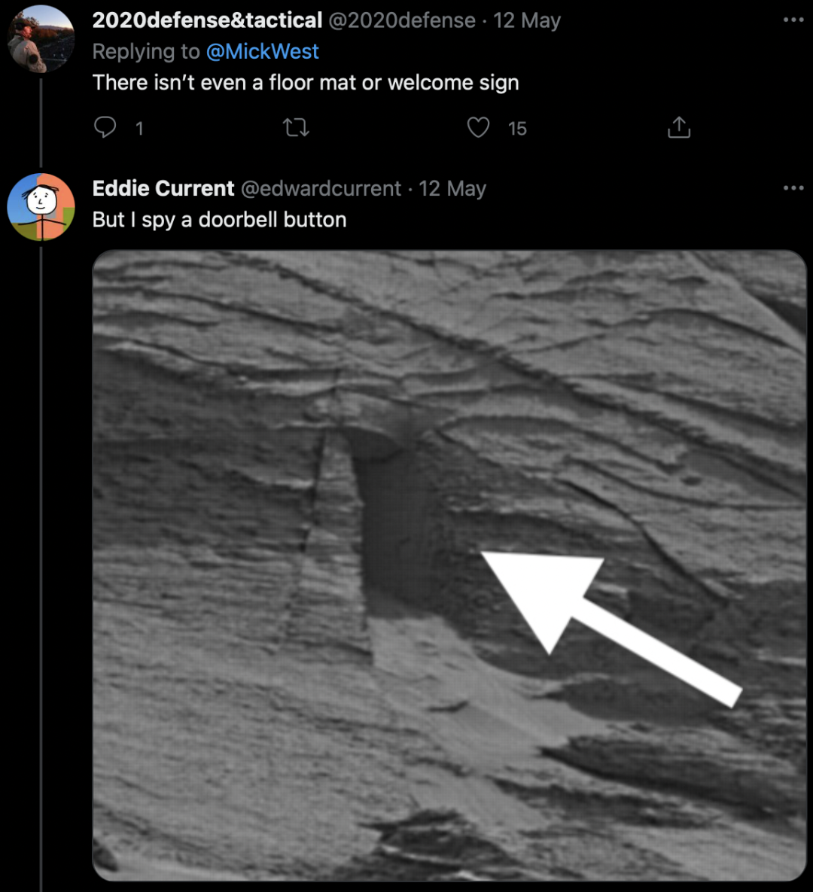Image resolution: width=813 pixels, height=892 pixels.
Task: Open the 2020defense&tactical display name
Action: coord(207,20)
